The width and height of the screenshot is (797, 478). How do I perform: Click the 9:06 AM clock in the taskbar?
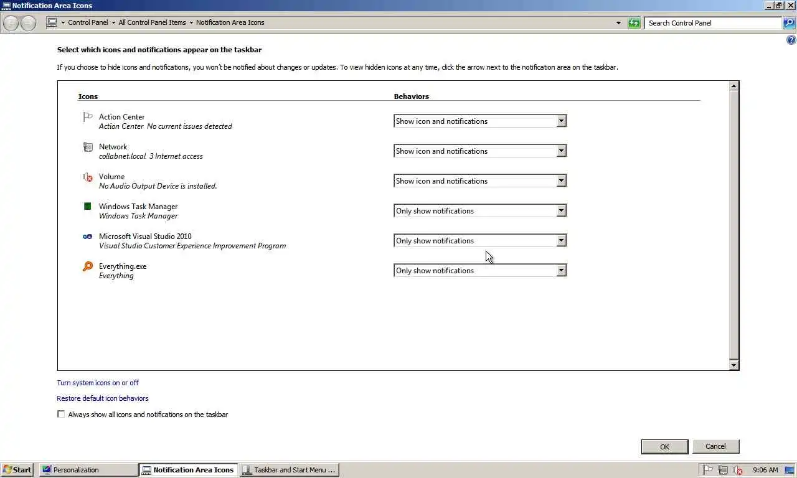coord(765,470)
